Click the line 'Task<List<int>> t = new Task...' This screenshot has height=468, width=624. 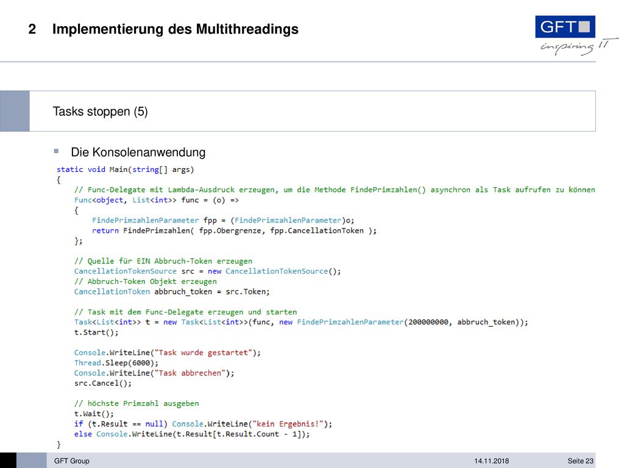tap(301, 322)
